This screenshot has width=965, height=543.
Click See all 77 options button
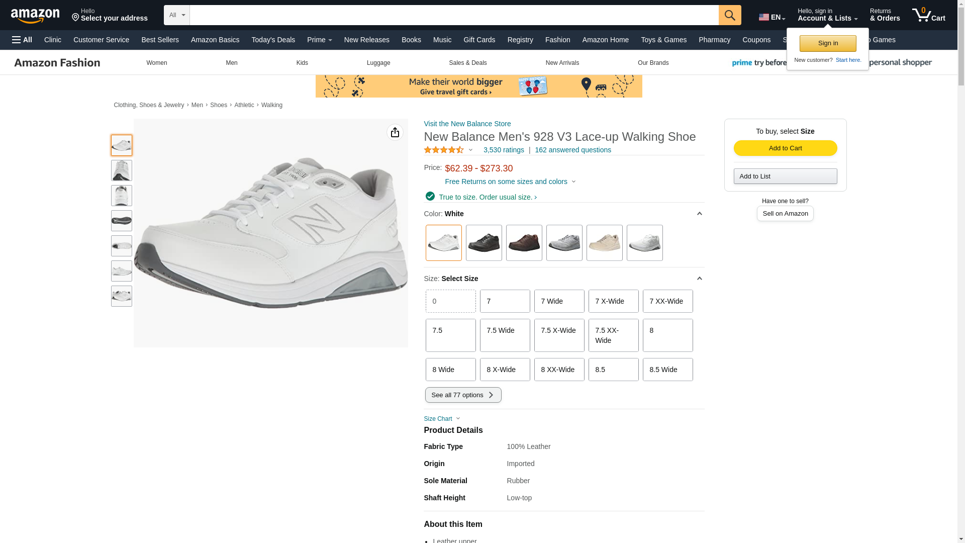pyautogui.click(x=463, y=395)
